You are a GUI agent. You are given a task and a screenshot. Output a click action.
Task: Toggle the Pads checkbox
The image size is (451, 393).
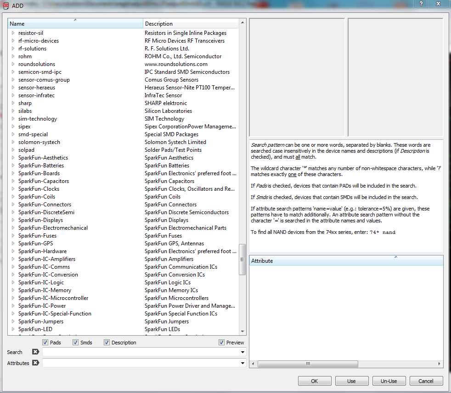(x=45, y=343)
